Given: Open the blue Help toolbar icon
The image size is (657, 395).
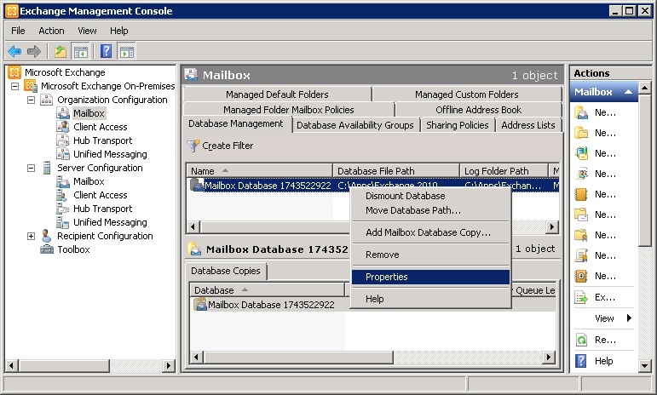Looking at the screenshot, I should (106, 51).
